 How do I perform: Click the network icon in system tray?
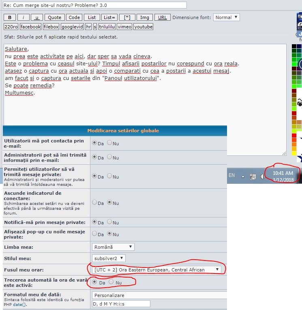pos(253,177)
